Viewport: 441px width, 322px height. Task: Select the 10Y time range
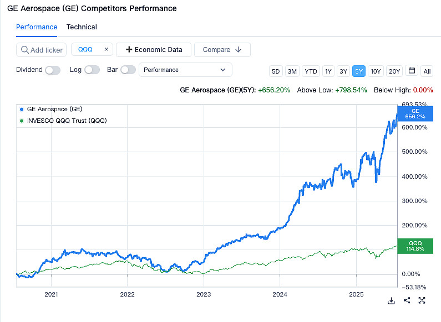pos(376,71)
